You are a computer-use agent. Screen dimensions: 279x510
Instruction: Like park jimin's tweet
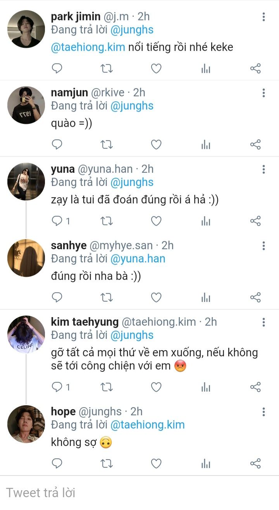pyautogui.click(x=156, y=69)
